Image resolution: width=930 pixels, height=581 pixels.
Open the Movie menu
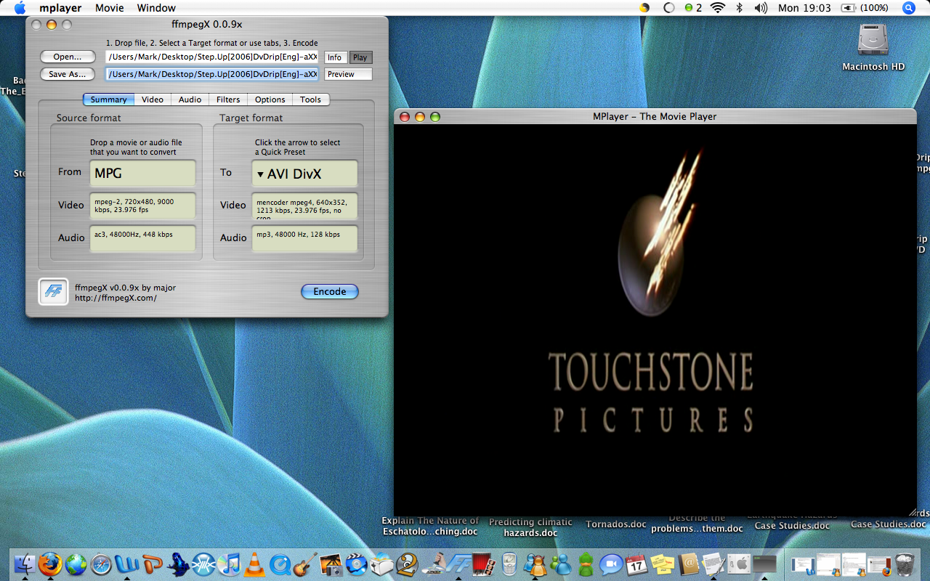pyautogui.click(x=110, y=8)
